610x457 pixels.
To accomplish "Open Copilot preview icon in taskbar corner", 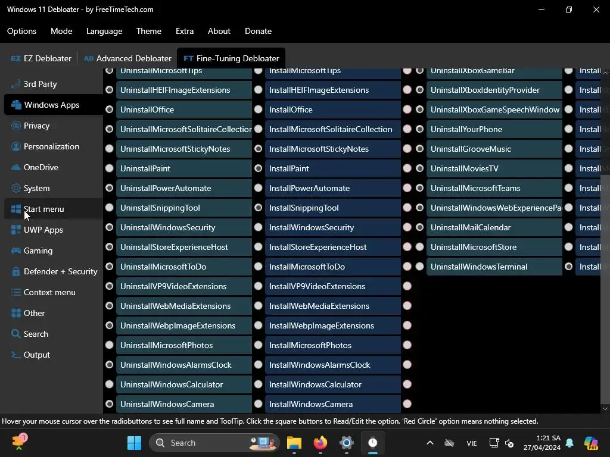I will coord(591,443).
